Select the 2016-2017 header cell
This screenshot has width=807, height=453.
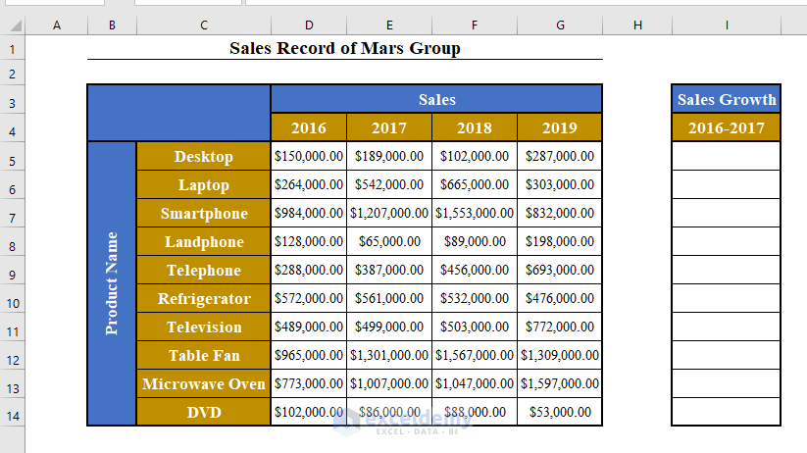(726, 127)
